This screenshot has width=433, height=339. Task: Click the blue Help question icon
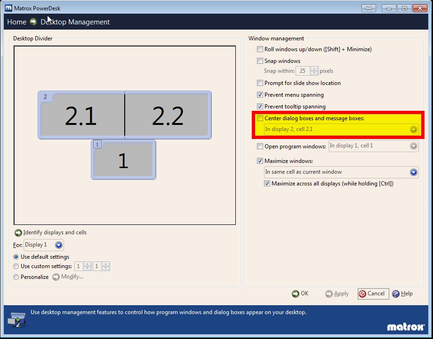coord(395,294)
